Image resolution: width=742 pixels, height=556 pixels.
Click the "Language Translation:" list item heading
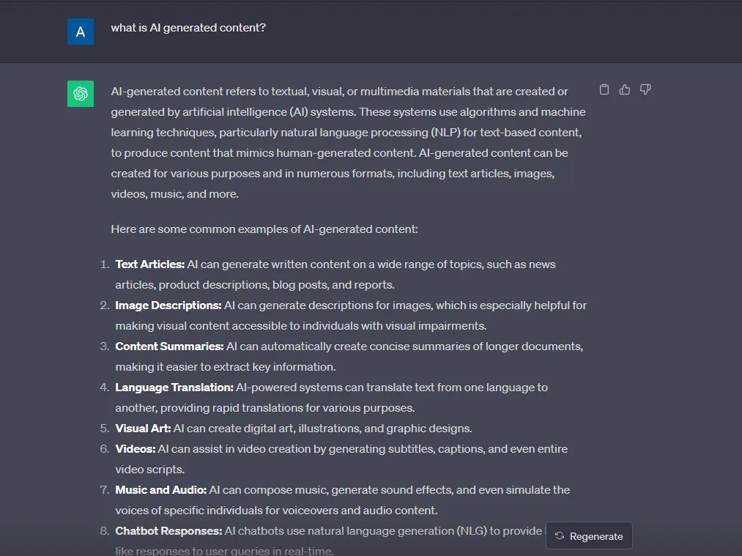pyautogui.click(x=174, y=388)
